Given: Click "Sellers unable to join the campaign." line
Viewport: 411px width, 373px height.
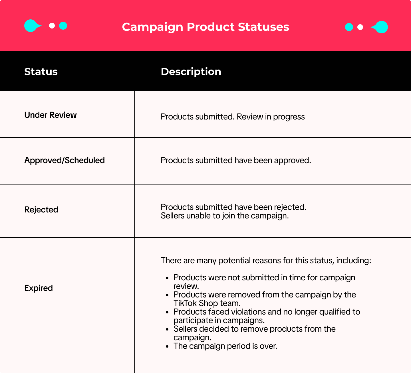Looking at the screenshot, I should 225,216.
